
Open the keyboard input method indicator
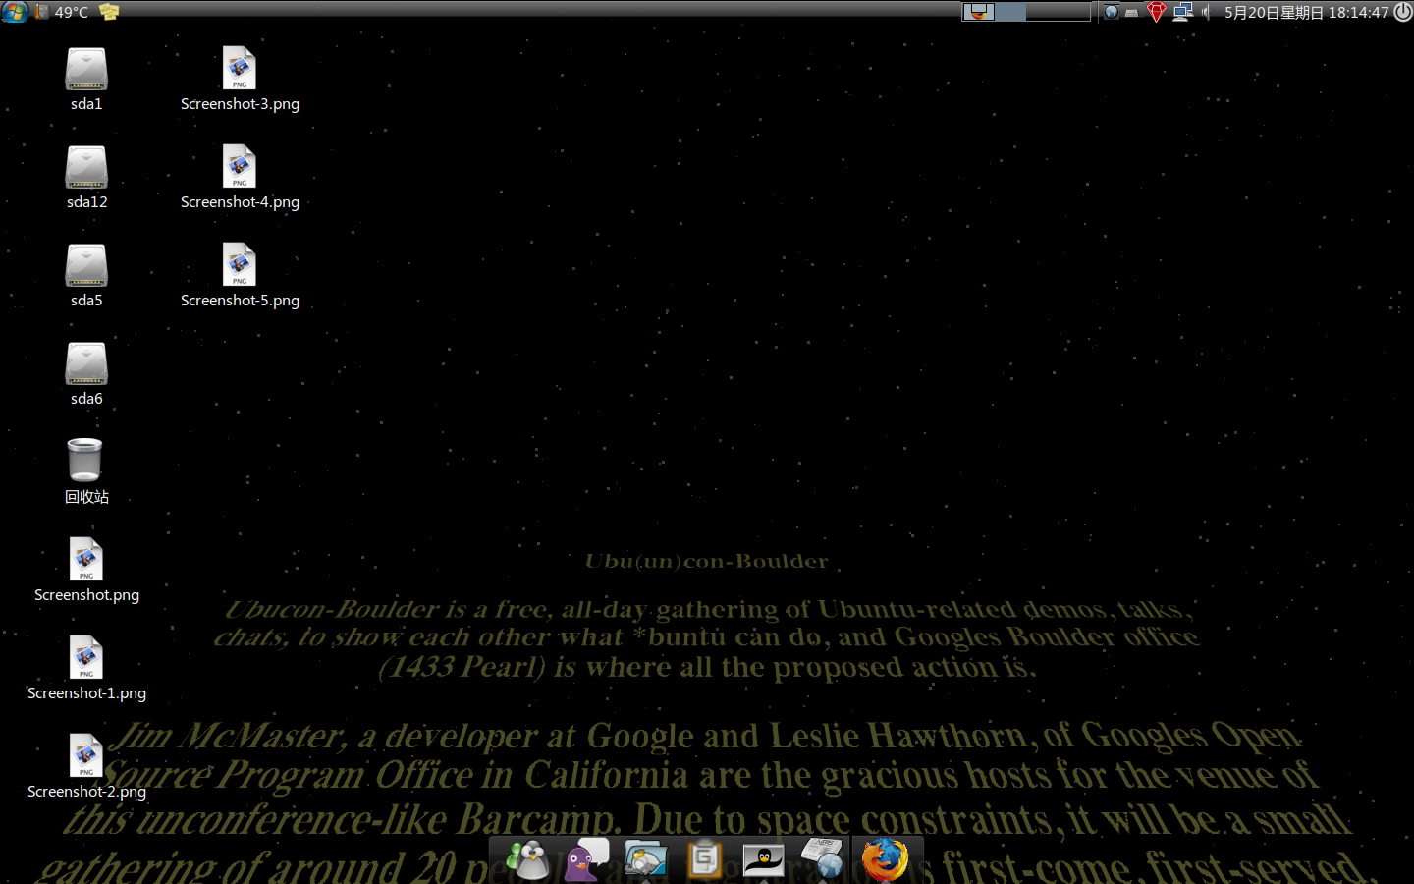pyautogui.click(x=1132, y=13)
